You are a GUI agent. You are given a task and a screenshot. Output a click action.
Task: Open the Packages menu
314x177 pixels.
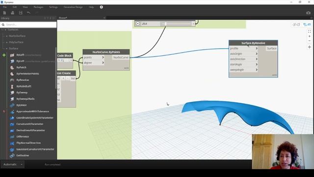pos(38,7)
